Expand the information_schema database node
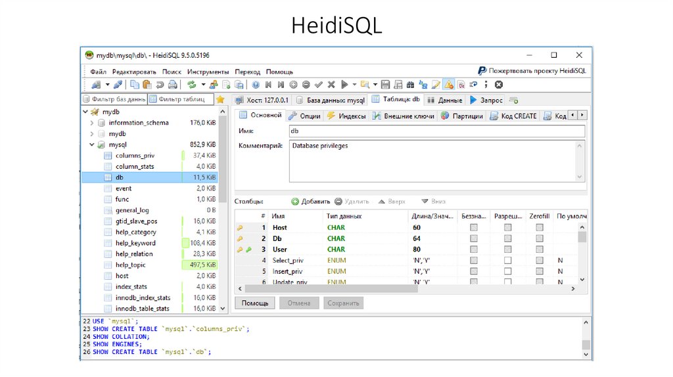The image size is (673, 377). point(92,123)
